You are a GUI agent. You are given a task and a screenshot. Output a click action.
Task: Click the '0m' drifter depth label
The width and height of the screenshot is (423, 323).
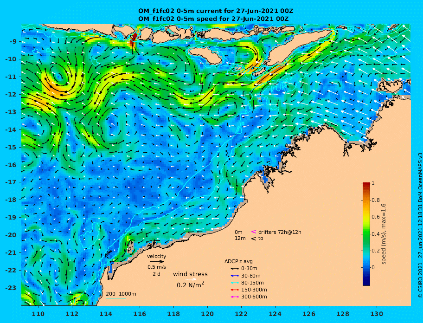238,232
